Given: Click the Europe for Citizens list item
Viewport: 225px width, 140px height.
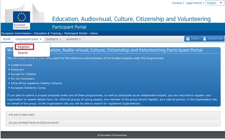Looking at the screenshot, I should (x=24, y=74).
